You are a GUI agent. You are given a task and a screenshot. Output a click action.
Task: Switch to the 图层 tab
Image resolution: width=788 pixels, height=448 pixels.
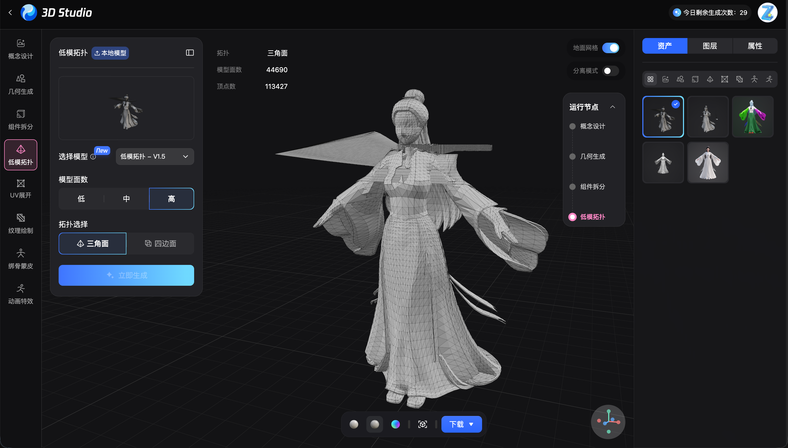coord(710,46)
